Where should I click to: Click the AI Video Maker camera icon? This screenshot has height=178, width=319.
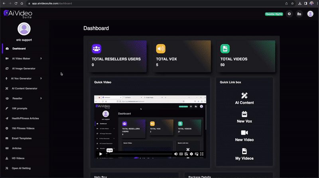[7, 59]
